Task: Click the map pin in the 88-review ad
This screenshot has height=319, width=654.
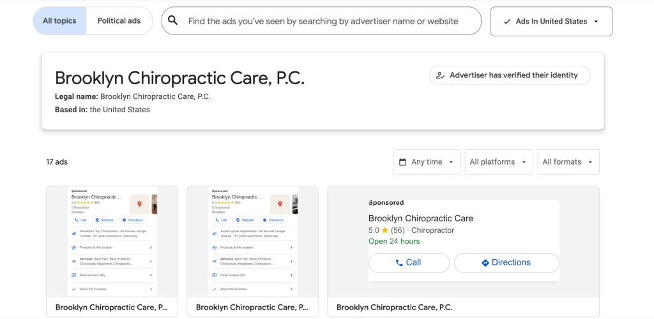Action: (140, 204)
